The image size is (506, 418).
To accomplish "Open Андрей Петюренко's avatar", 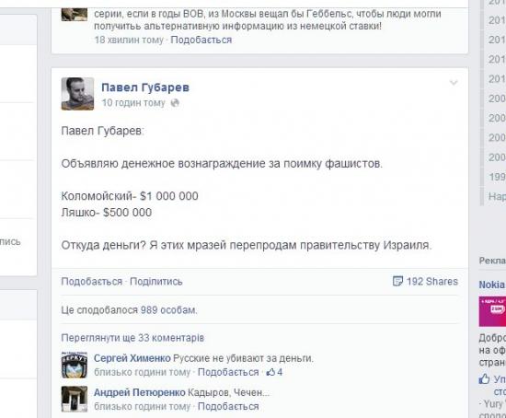I will coord(75,399).
